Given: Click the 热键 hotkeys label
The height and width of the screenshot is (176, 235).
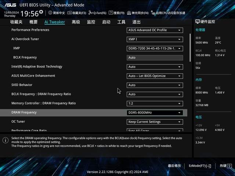Looking at the screenshot, I should 223,166.
